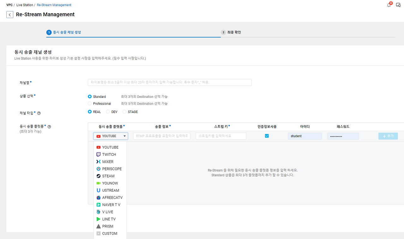Open the Re-Stream Management breadcrumb link

point(54,5)
